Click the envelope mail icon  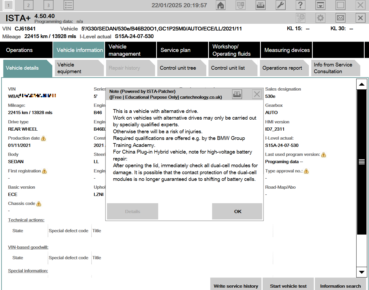(x=341, y=18)
